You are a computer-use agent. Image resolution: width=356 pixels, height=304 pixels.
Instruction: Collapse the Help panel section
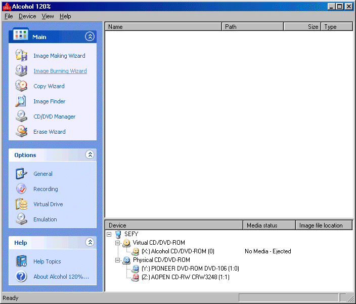pos(90,243)
